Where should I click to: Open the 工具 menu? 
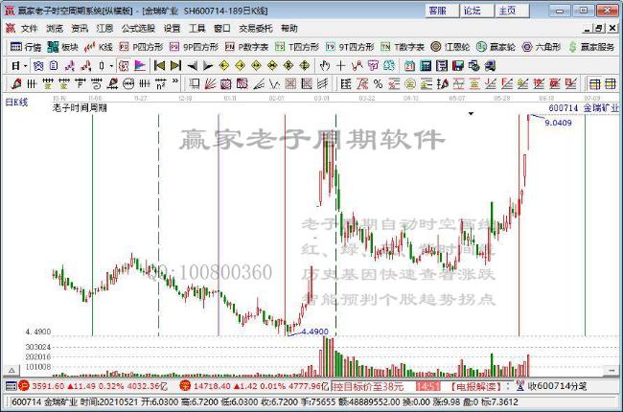tap(197, 28)
